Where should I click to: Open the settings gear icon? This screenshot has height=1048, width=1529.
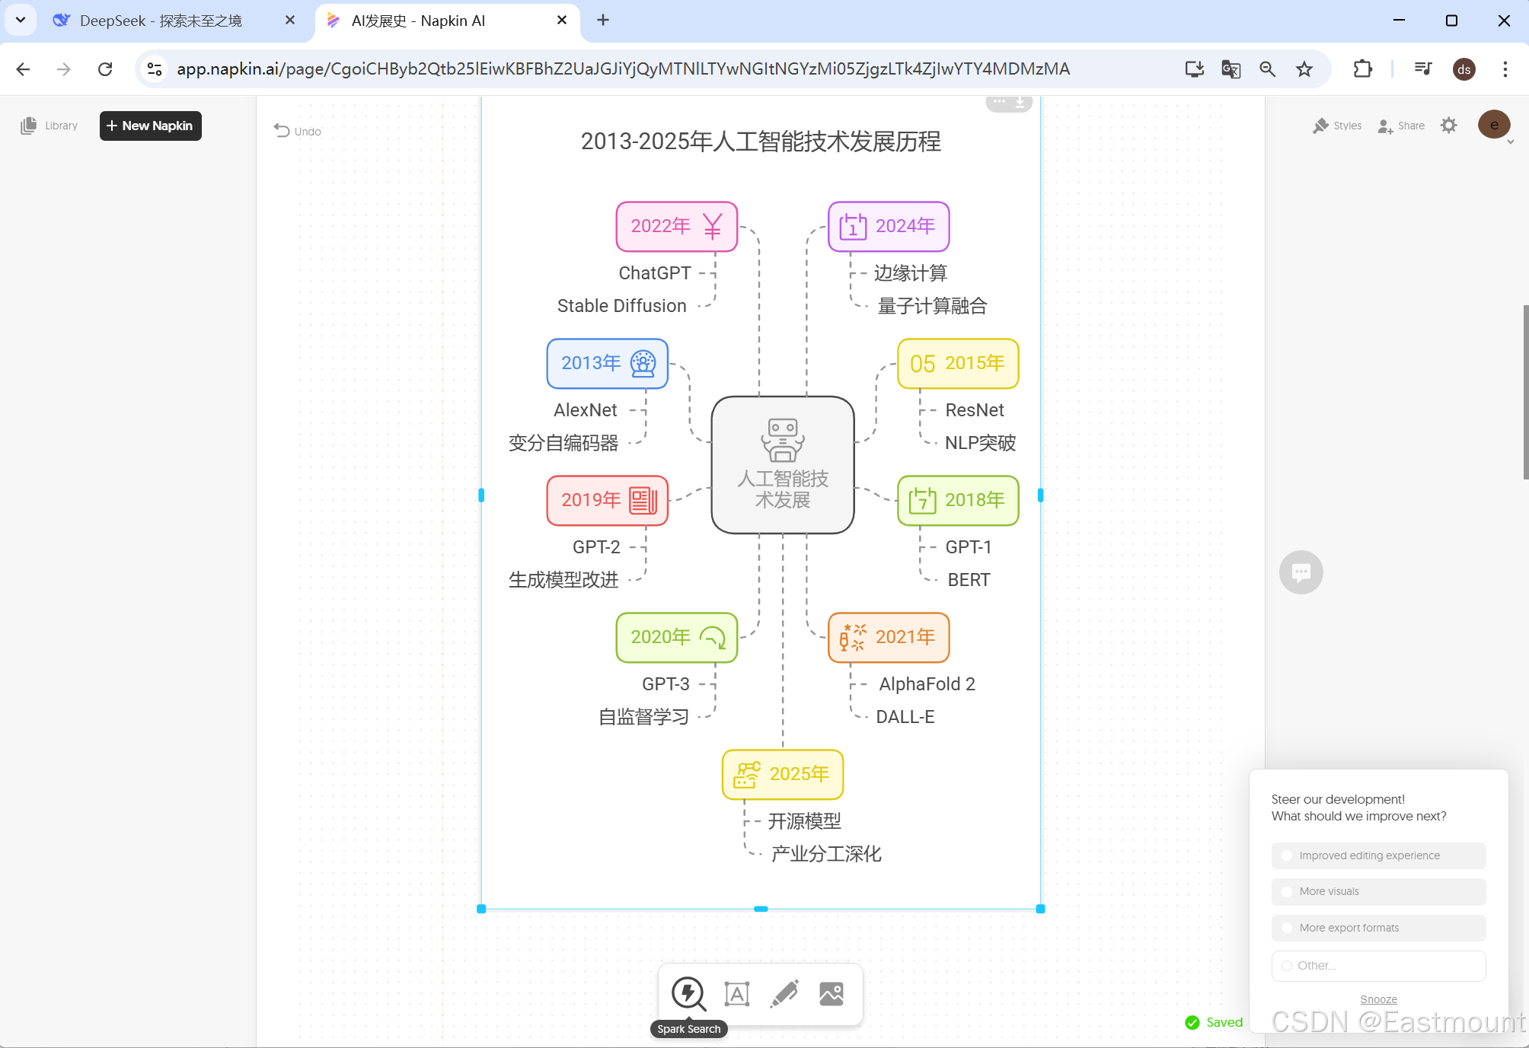(x=1448, y=126)
